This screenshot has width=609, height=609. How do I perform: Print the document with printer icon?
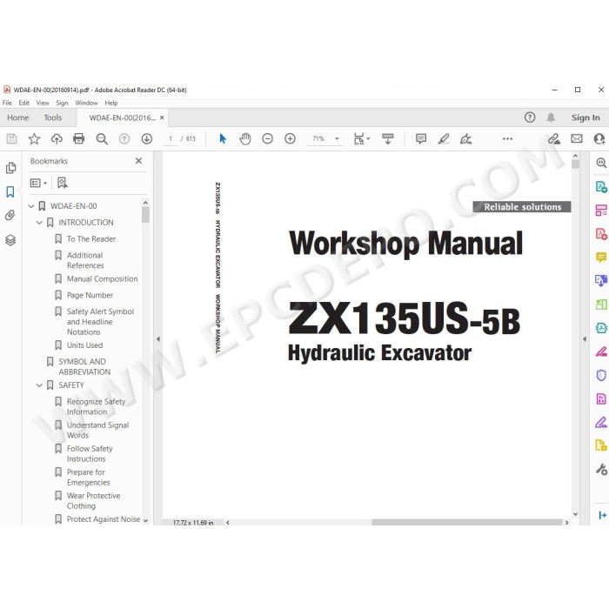coord(79,138)
